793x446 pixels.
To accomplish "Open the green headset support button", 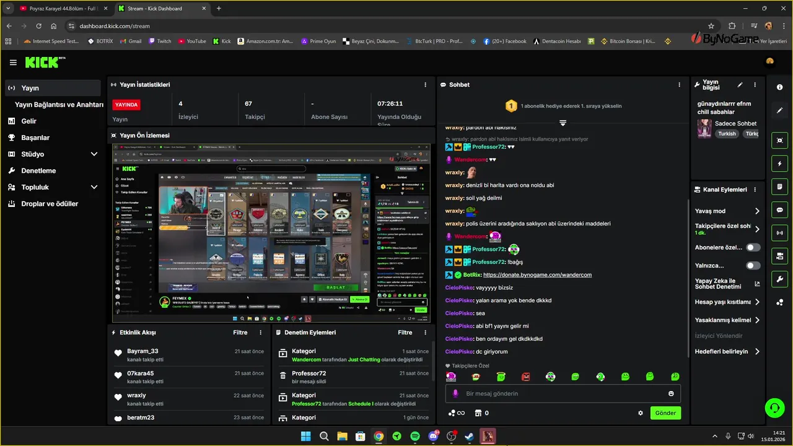I will pos(774,408).
